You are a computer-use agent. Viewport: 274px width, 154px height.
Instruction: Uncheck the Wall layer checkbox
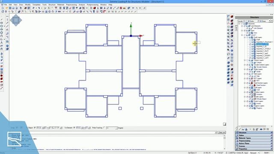(250, 90)
